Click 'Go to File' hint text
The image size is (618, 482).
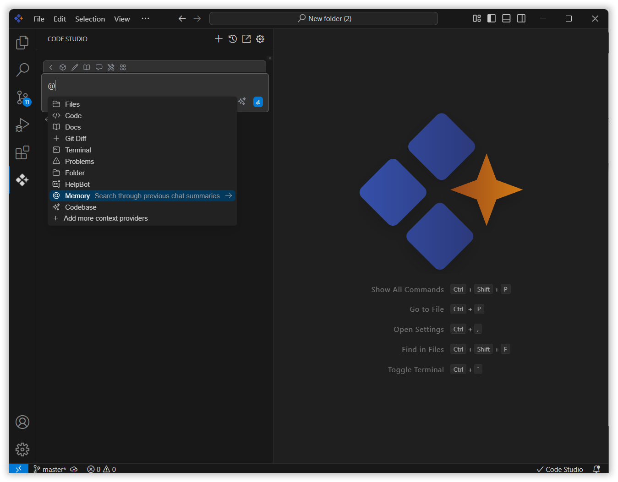(x=427, y=309)
